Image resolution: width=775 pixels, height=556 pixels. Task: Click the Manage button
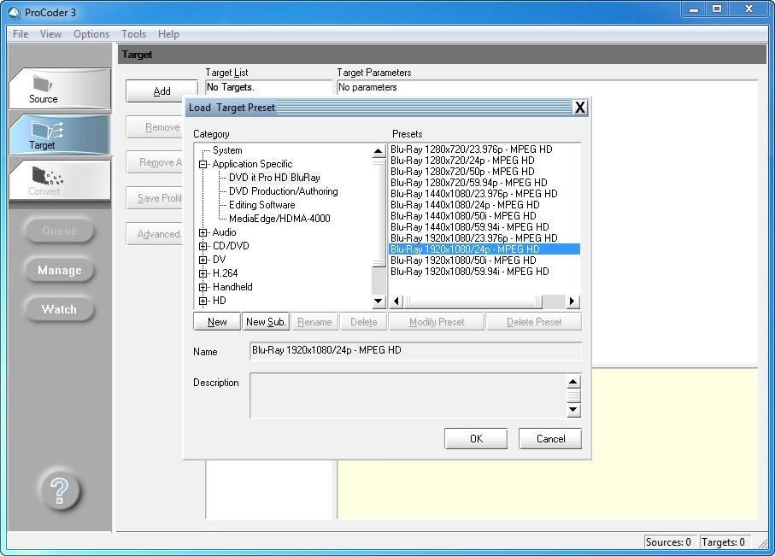[59, 270]
